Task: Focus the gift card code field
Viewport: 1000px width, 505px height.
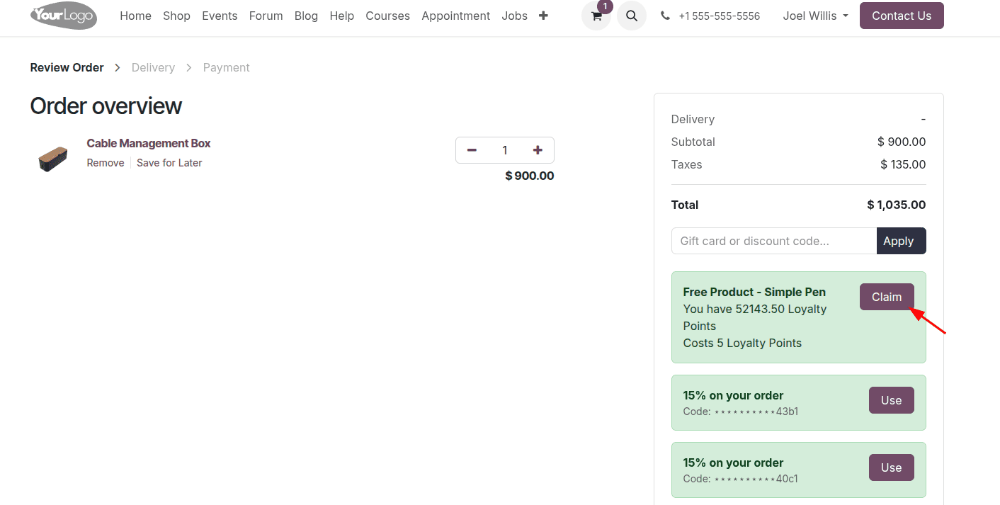Action: coord(773,241)
